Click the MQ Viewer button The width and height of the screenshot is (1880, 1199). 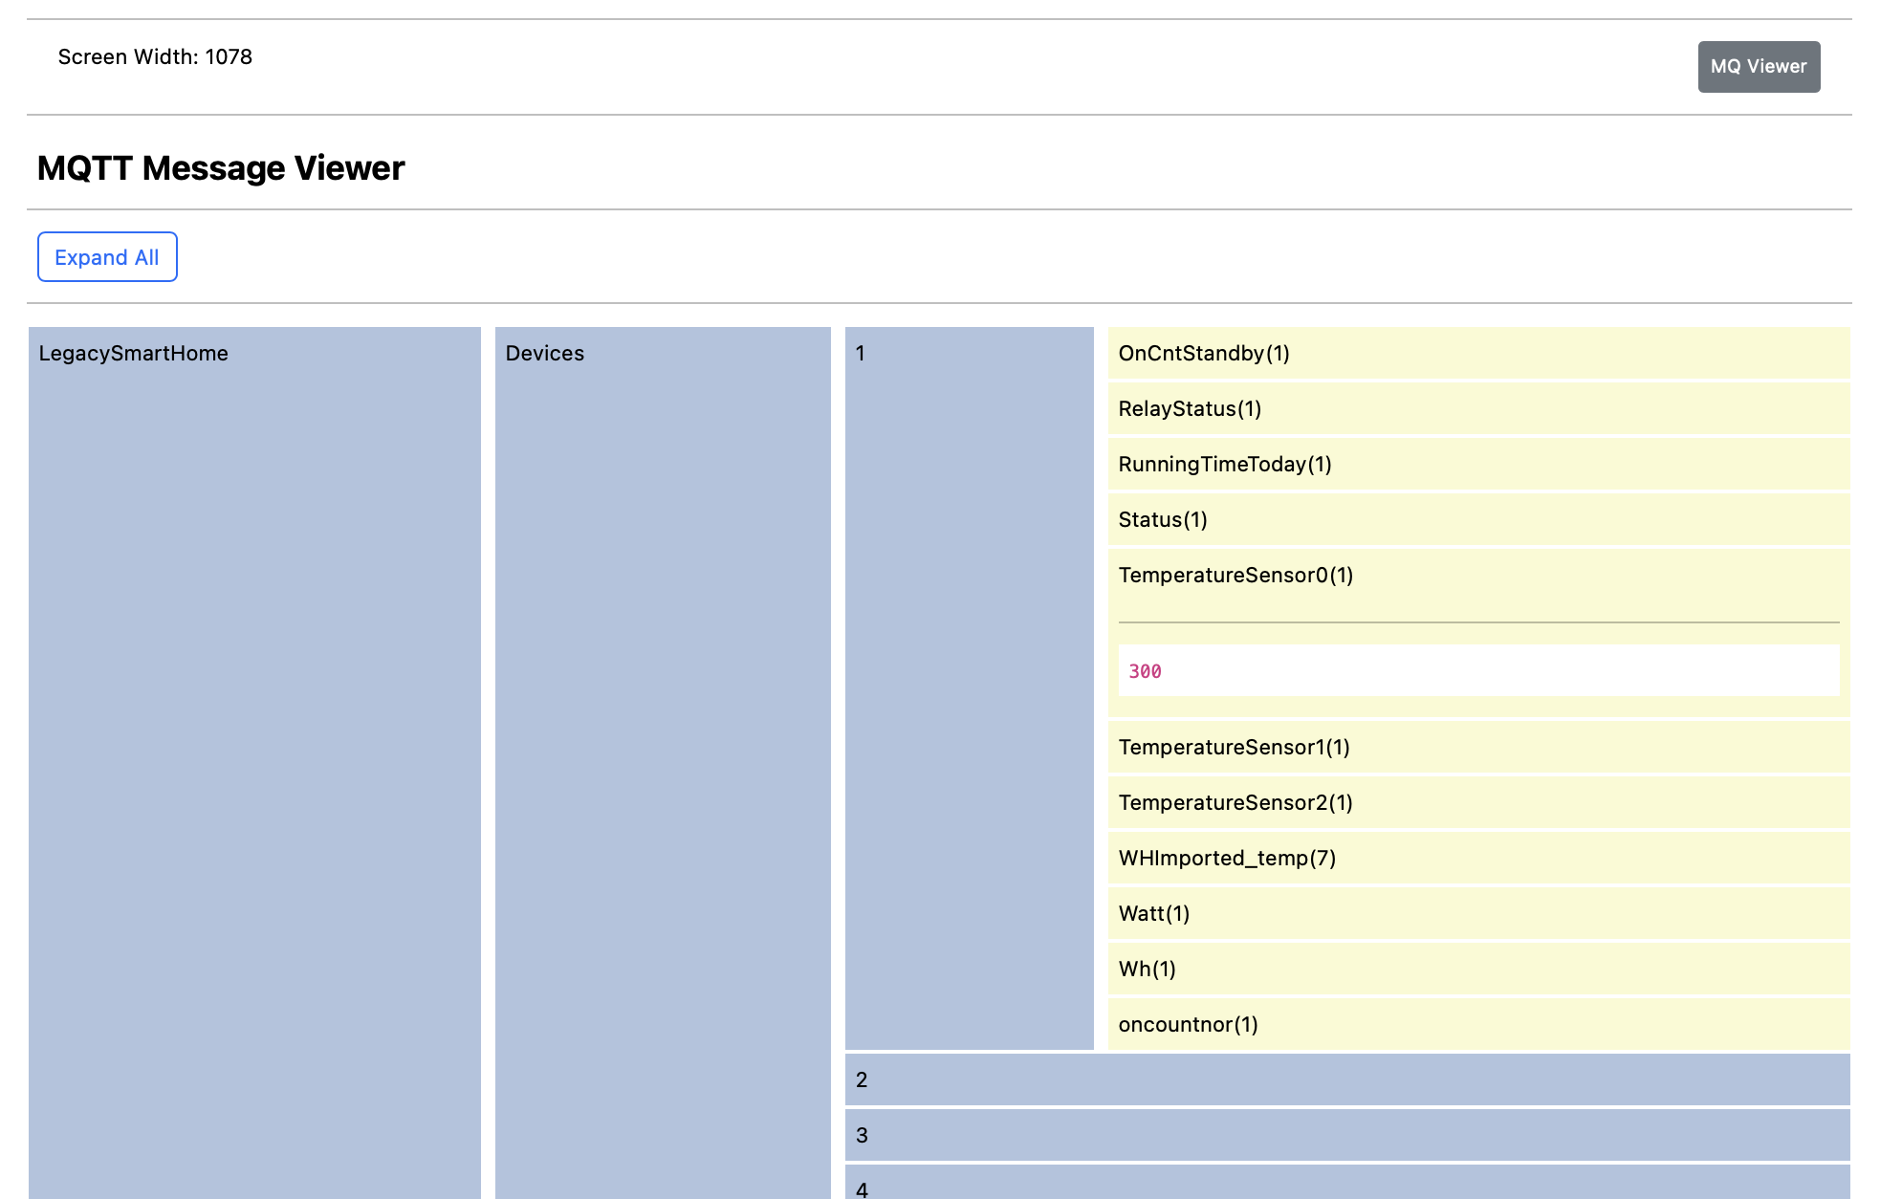1758,67
